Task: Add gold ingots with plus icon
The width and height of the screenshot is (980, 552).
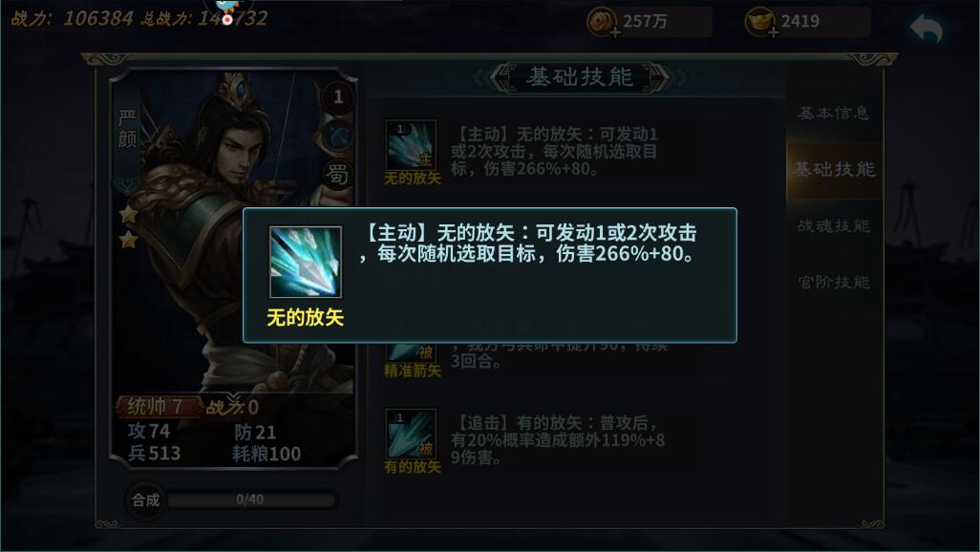Action: [773, 32]
